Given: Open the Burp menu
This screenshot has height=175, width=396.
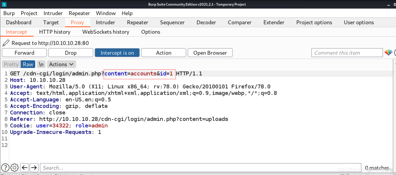Looking at the screenshot, I should [x=9, y=13].
